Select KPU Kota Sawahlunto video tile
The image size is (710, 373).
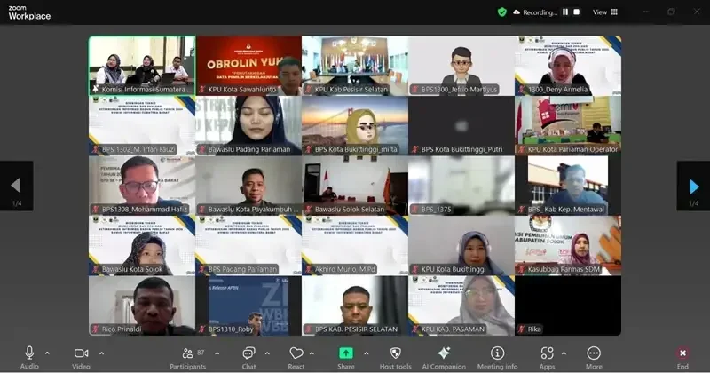pos(248,66)
